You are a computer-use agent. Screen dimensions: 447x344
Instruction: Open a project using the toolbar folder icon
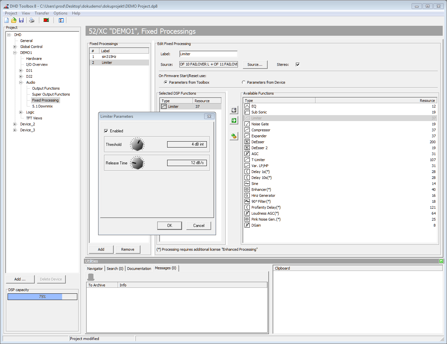pyautogui.click(x=14, y=20)
